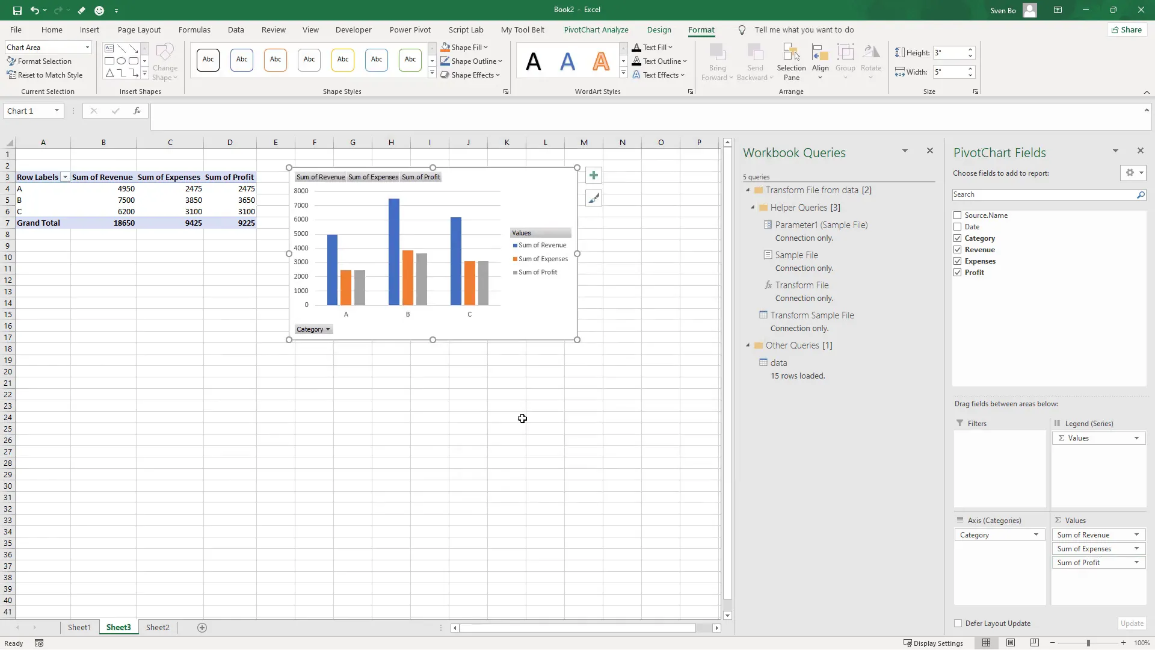This screenshot has height=650, width=1155.
Task: Click the Update button
Action: click(1132, 624)
